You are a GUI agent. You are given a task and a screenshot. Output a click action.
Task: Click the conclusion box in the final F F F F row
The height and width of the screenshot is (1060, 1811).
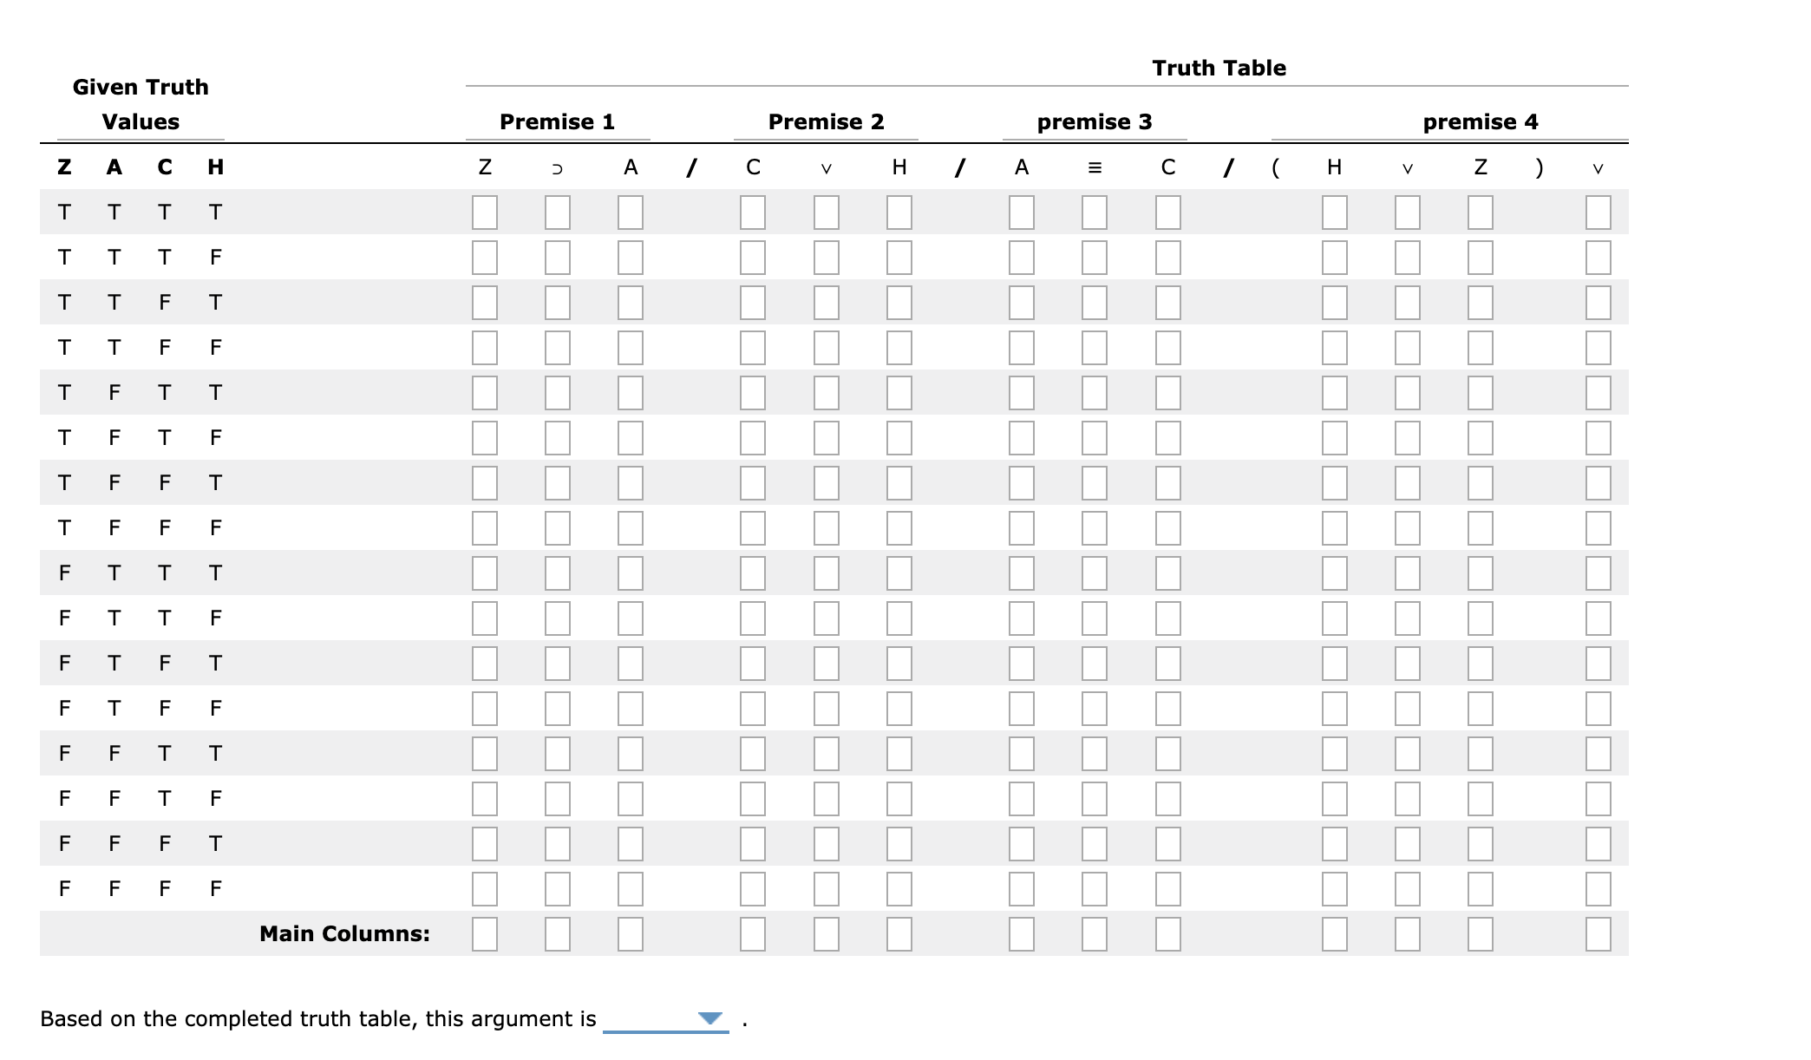[x=1598, y=887]
